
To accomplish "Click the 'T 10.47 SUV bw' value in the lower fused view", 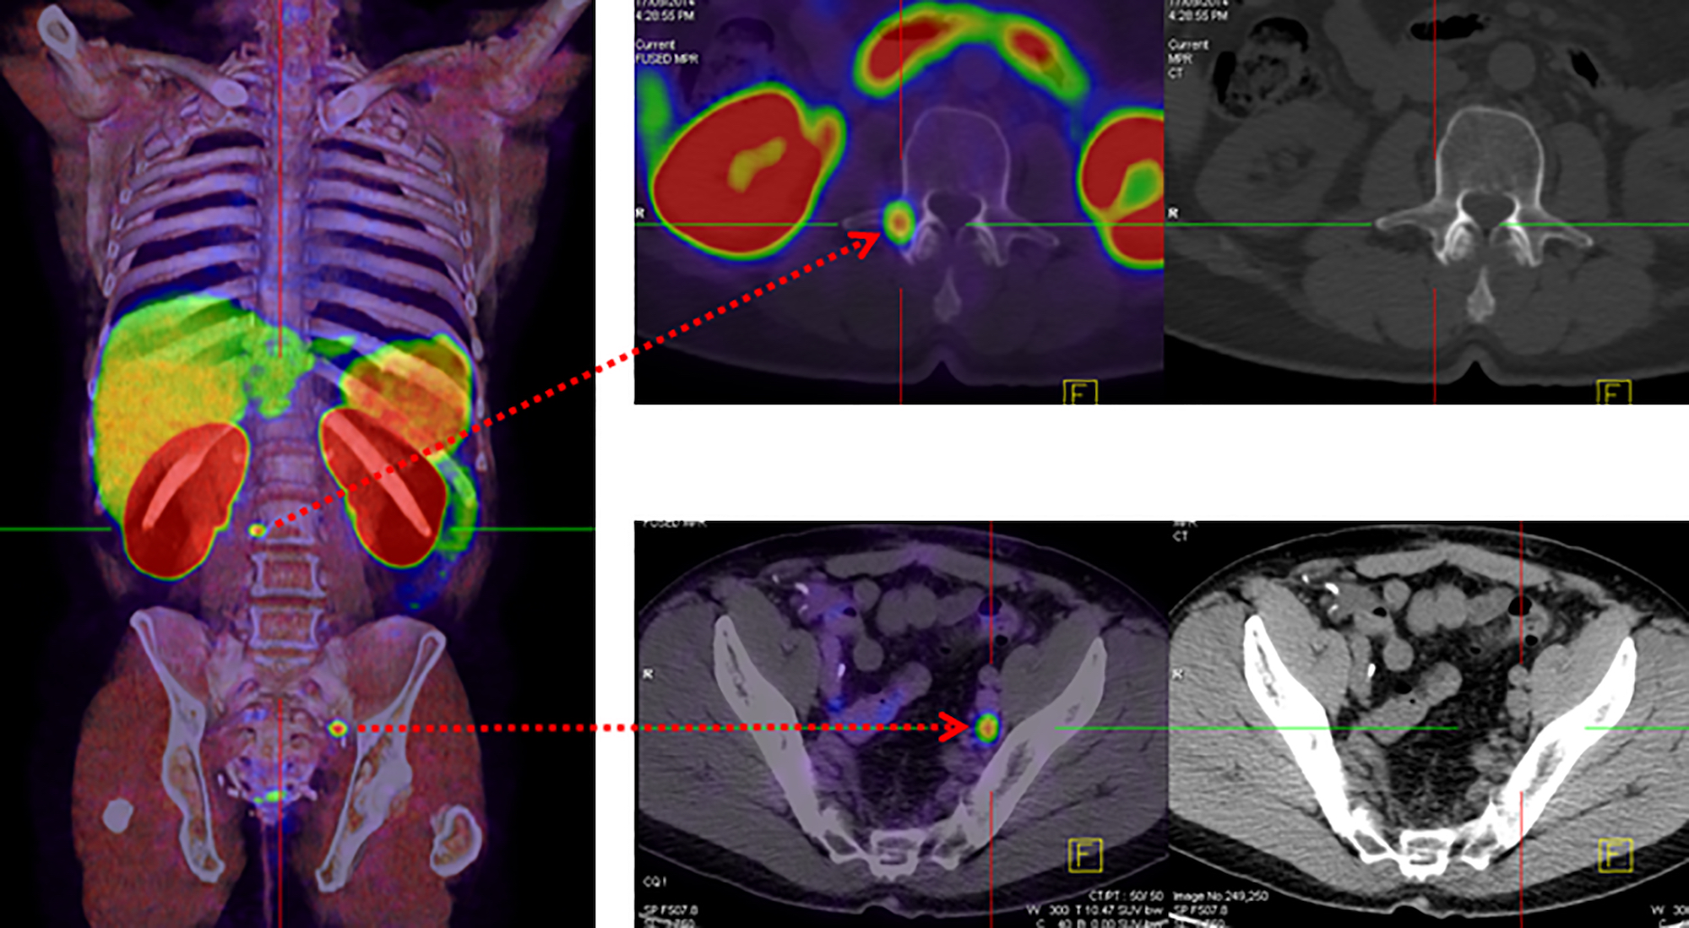I will pyautogui.click(x=1119, y=910).
